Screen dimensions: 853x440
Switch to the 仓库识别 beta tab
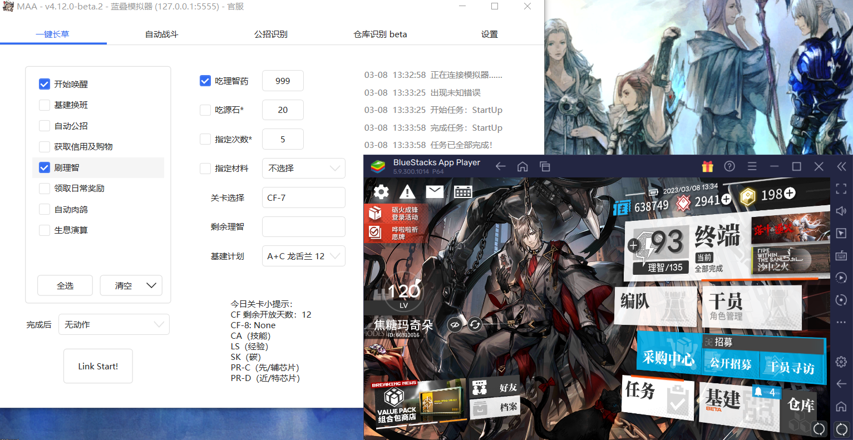[380, 34]
